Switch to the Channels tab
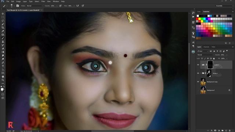235x132 pixels. click(x=206, y=47)
